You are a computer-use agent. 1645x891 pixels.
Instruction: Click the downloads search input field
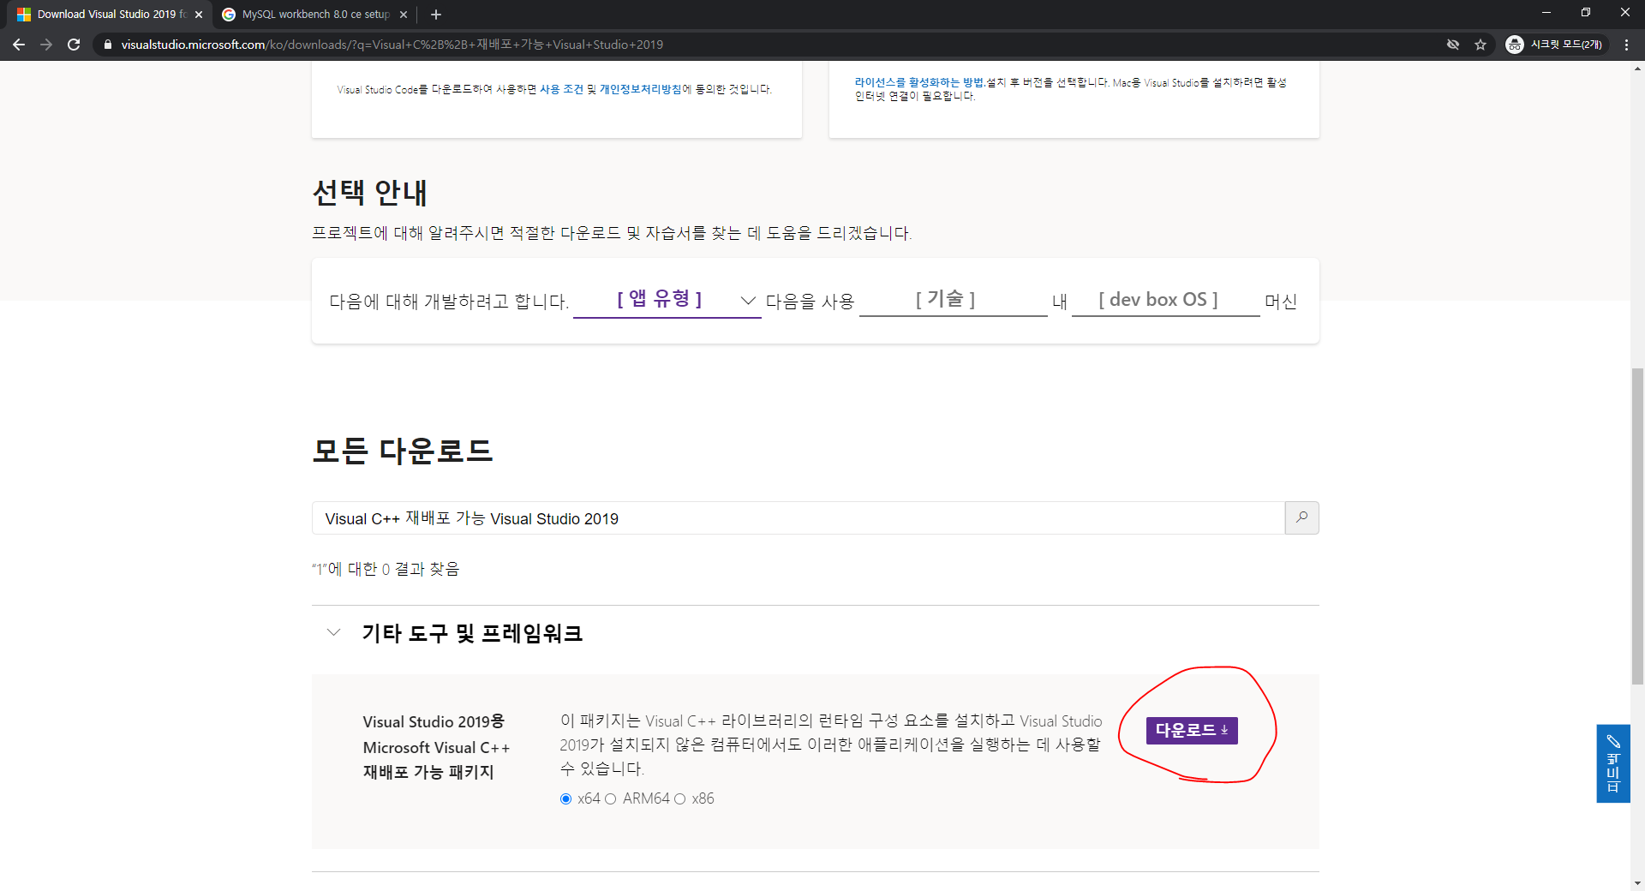pos(798,518)
